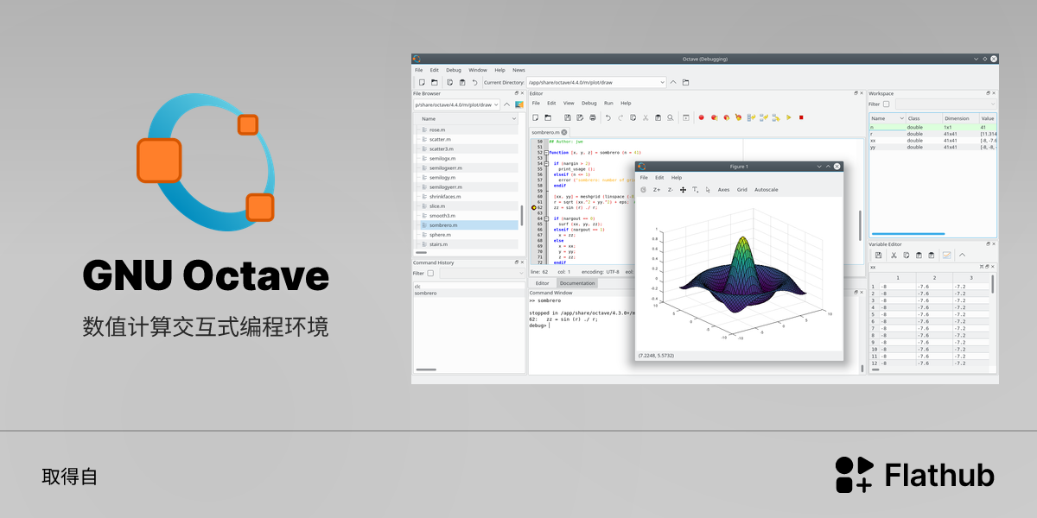
Task: Open the Help menu in Figure 1
Action: point(677,178)
